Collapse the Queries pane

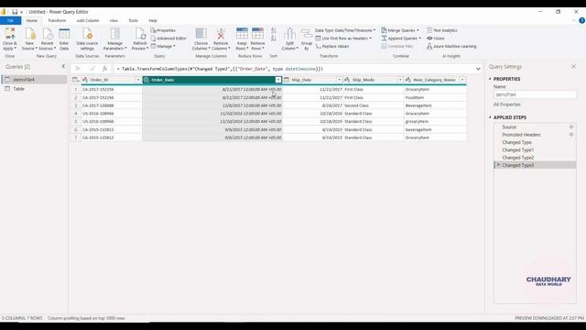click(63, 67)
